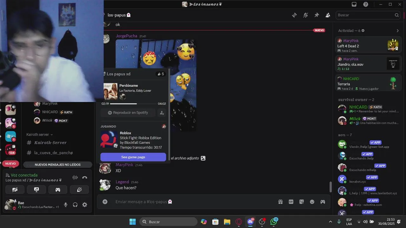Viewport: 406px width, 228px height.
Task: Click the Voz conectada status text
Action: (x=24, y=175)
